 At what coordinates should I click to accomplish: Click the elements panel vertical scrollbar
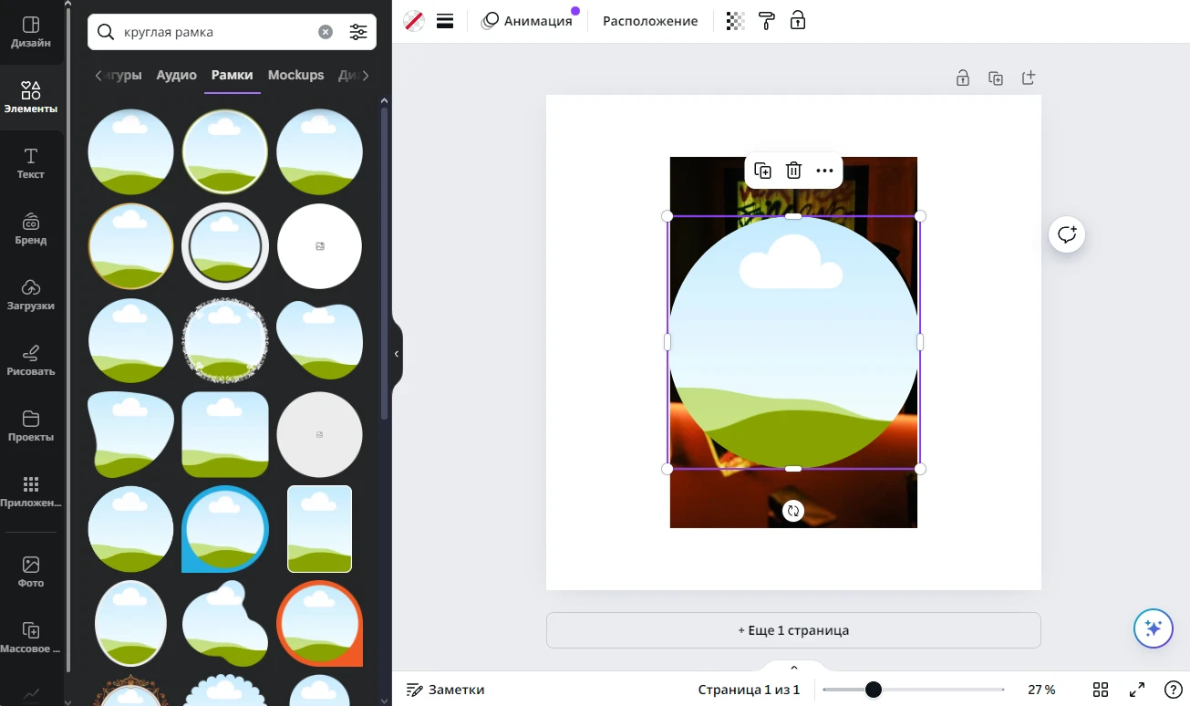click(384, 265)
